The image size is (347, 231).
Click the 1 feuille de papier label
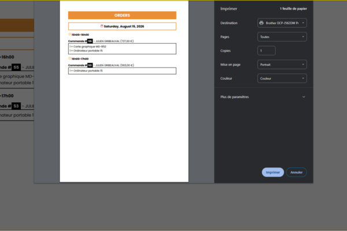[293, 9]
